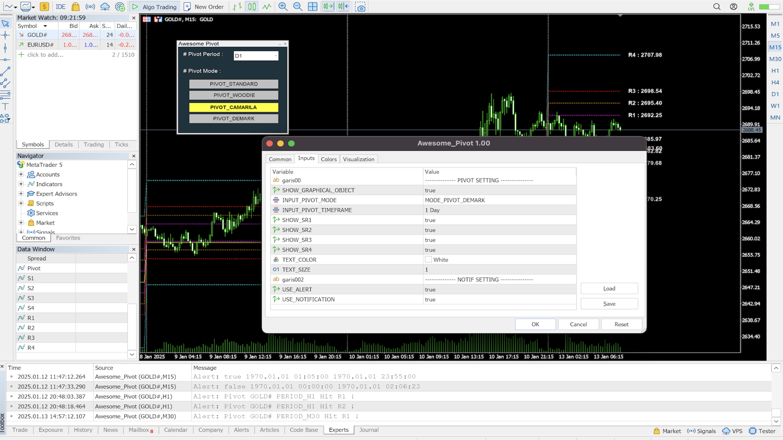Select the EURUSD# row in Market Watch
Screen dimensions: 783x440
point(76,45)
